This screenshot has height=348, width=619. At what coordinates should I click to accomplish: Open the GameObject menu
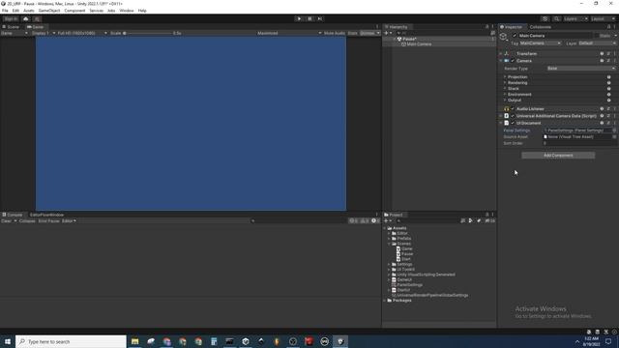click(x=49, y=11)
